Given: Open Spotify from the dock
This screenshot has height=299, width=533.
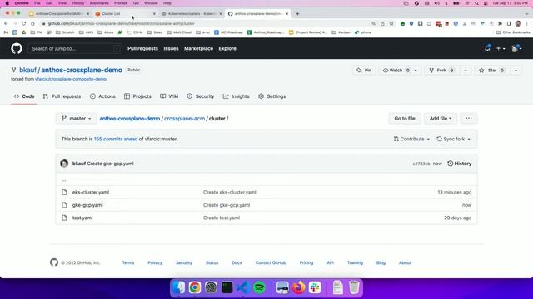Looking at the screenshot, I should pyautogui.click(x=260, y=287).
